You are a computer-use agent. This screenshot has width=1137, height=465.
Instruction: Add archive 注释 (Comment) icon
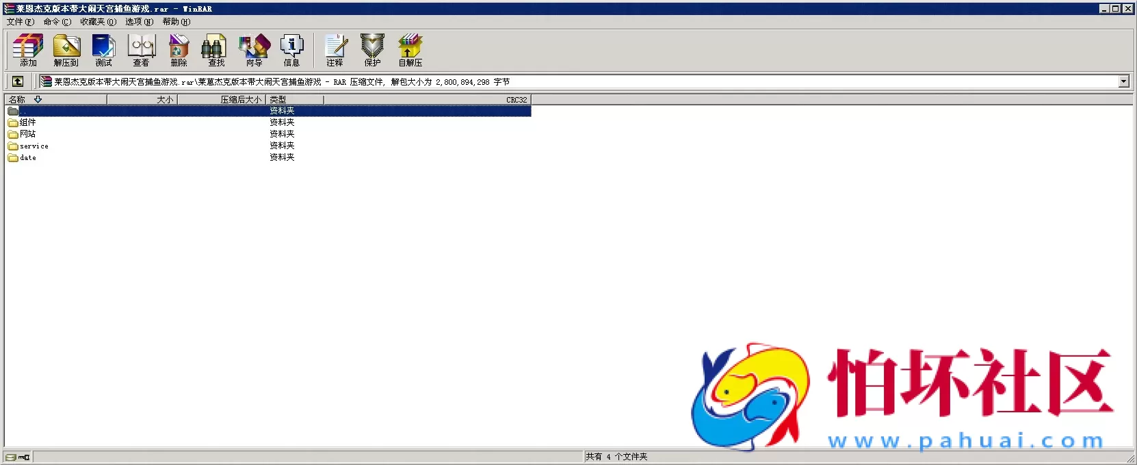click(x=335, y=50)
